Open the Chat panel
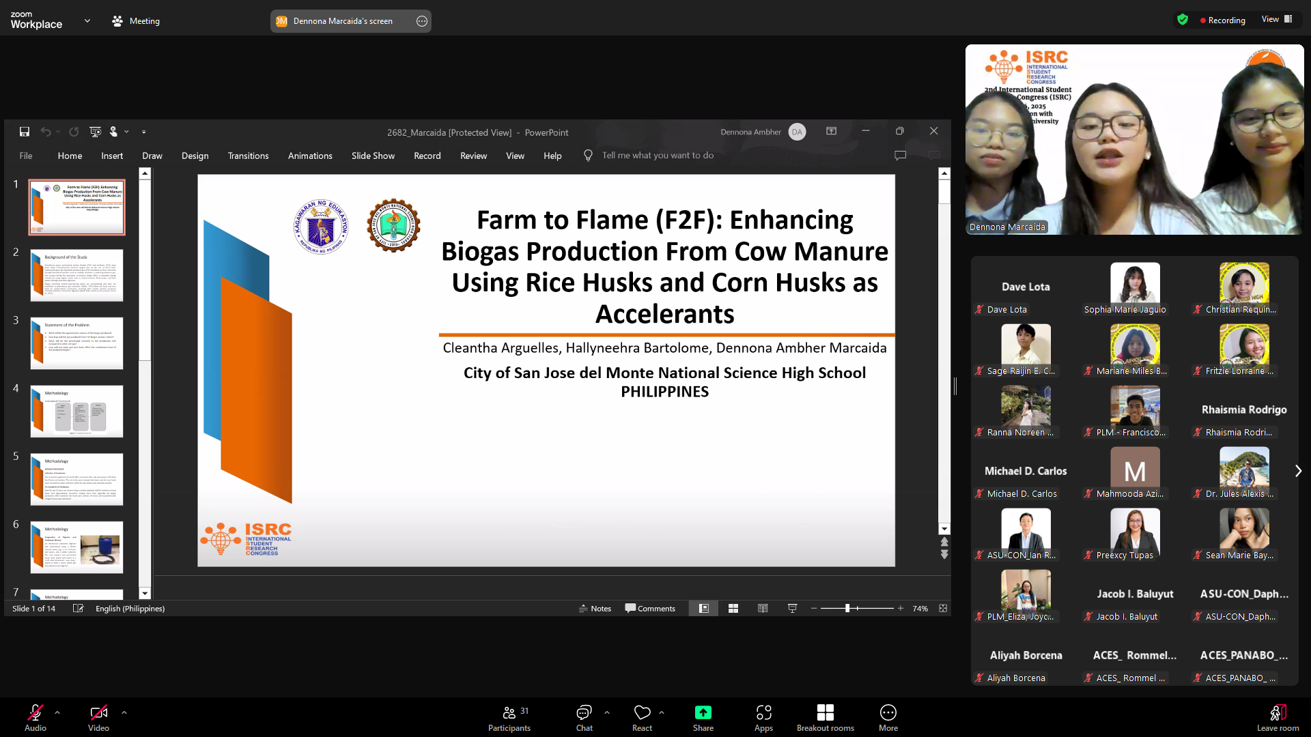This screenshot has width=1311, height=737. click(584, 718)
